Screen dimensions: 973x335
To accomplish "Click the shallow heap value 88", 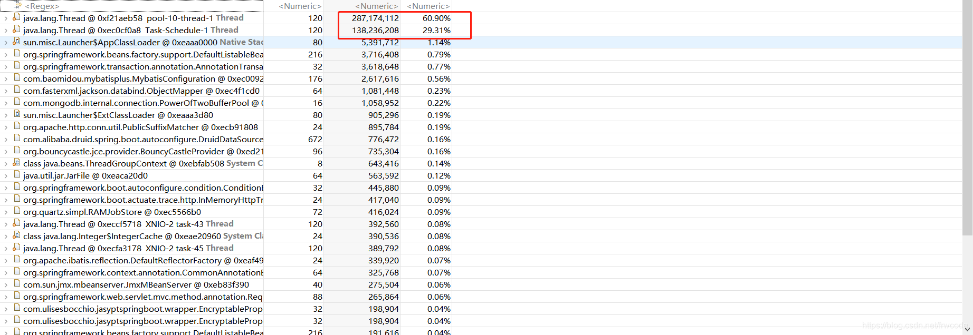I will 318,297.
